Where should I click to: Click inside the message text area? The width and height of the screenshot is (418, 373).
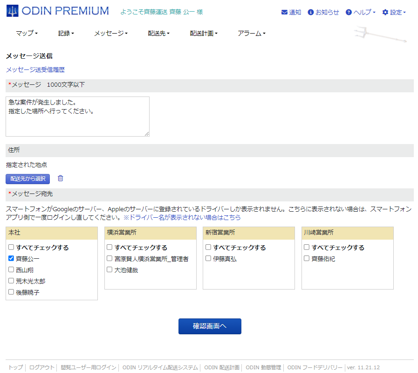click(x=77, y=117)
